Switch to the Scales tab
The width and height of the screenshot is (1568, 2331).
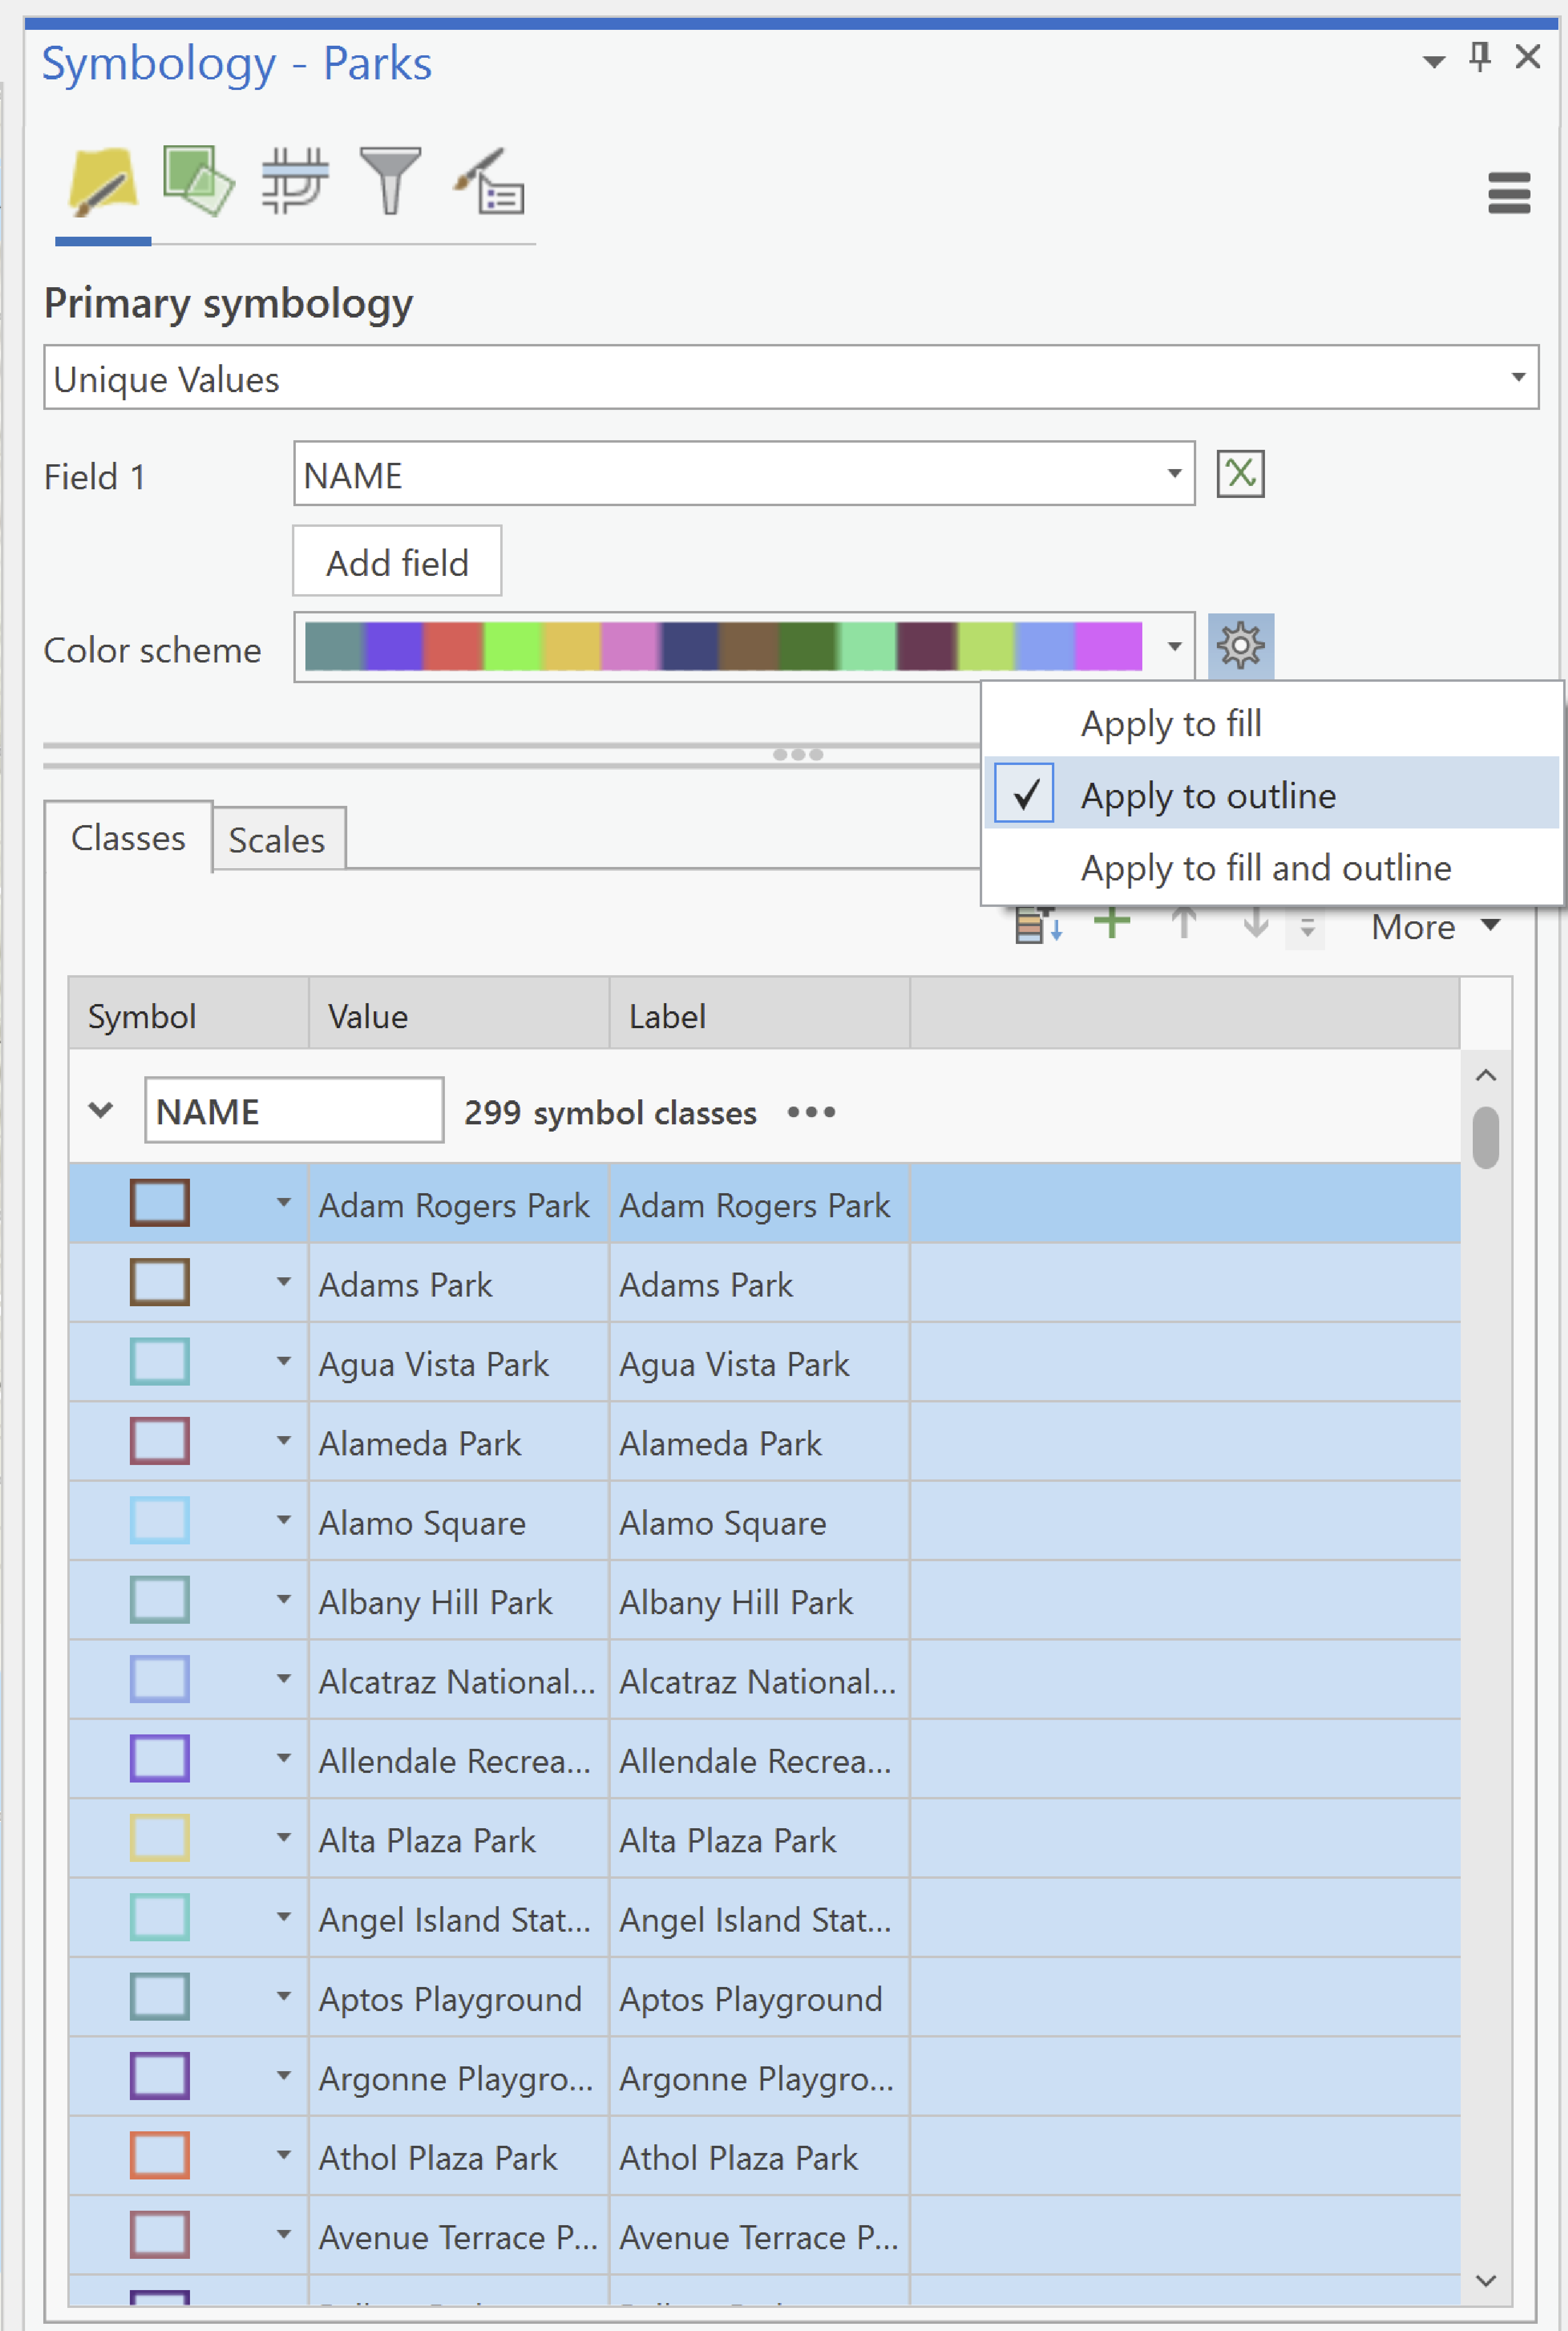point(277,839)
